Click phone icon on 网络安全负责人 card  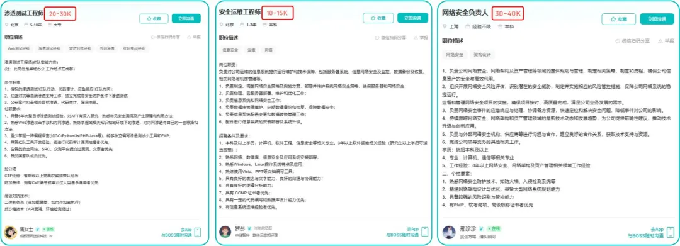671,232
